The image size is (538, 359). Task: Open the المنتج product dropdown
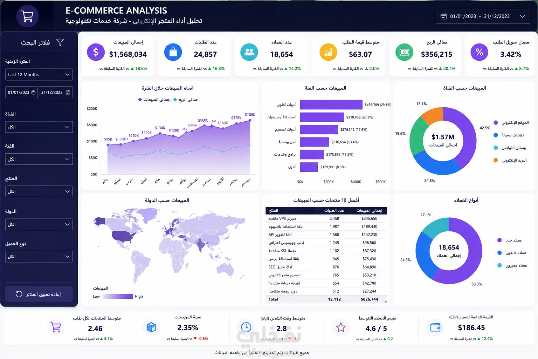point(39,191)
